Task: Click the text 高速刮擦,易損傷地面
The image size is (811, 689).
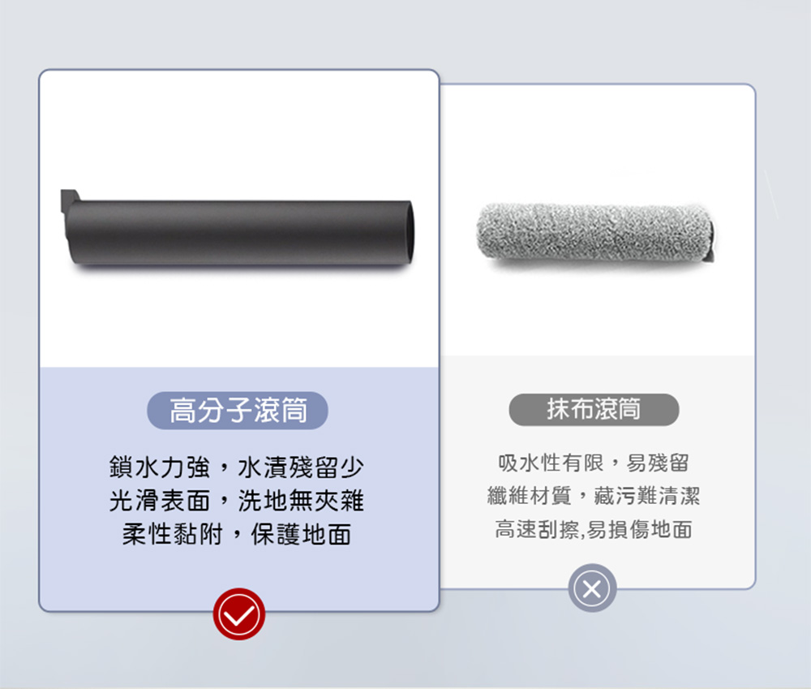Action: coord(594,529)
